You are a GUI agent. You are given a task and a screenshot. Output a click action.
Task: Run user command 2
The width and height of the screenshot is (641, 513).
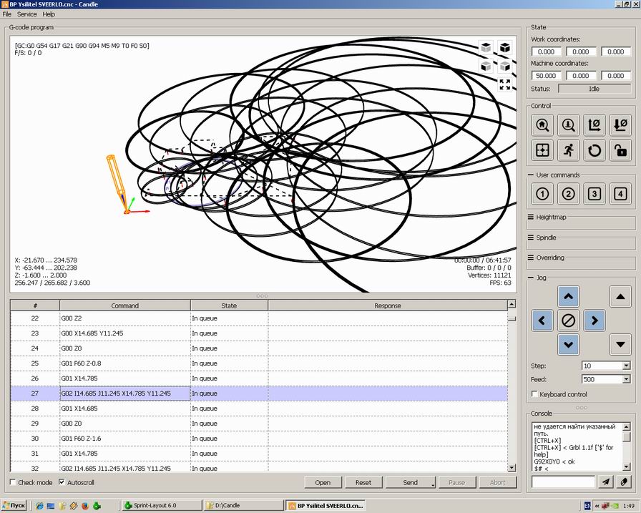568,194
